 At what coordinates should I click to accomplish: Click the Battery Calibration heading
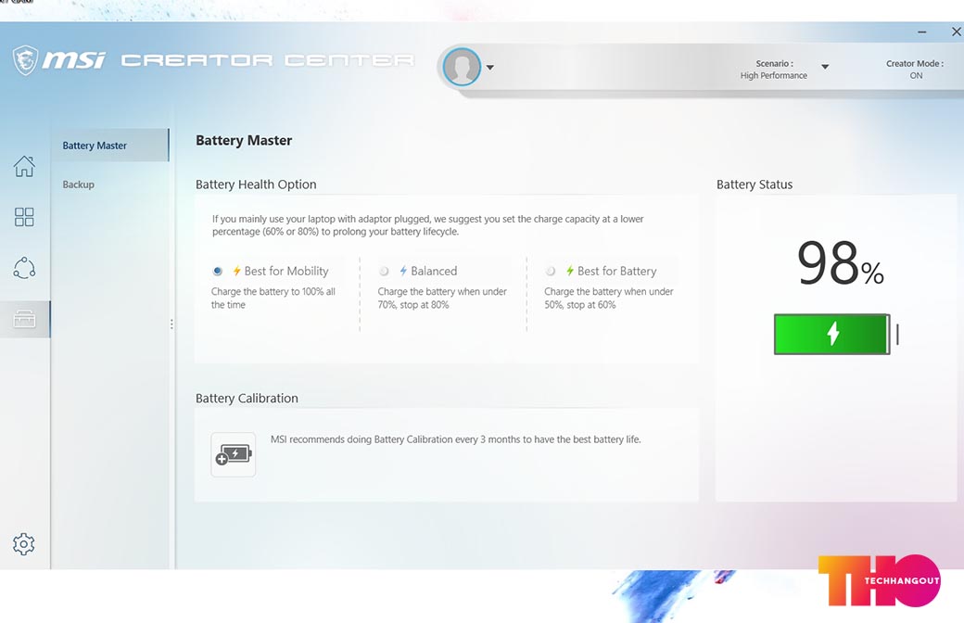point(247,398)
